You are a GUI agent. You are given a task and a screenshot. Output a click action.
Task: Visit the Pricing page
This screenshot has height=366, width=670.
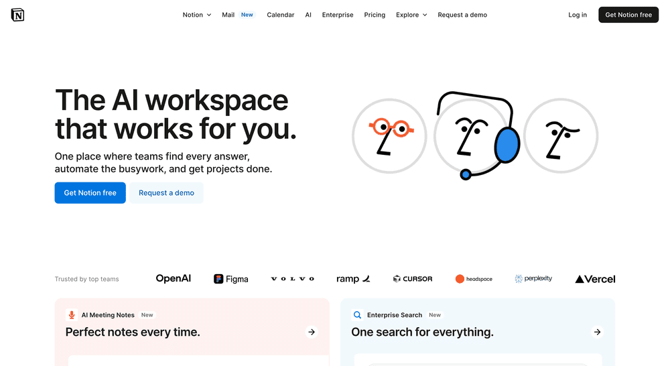(x=375, y=15)
